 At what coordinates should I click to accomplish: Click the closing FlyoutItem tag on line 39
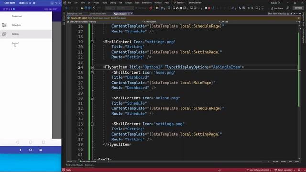117,144
